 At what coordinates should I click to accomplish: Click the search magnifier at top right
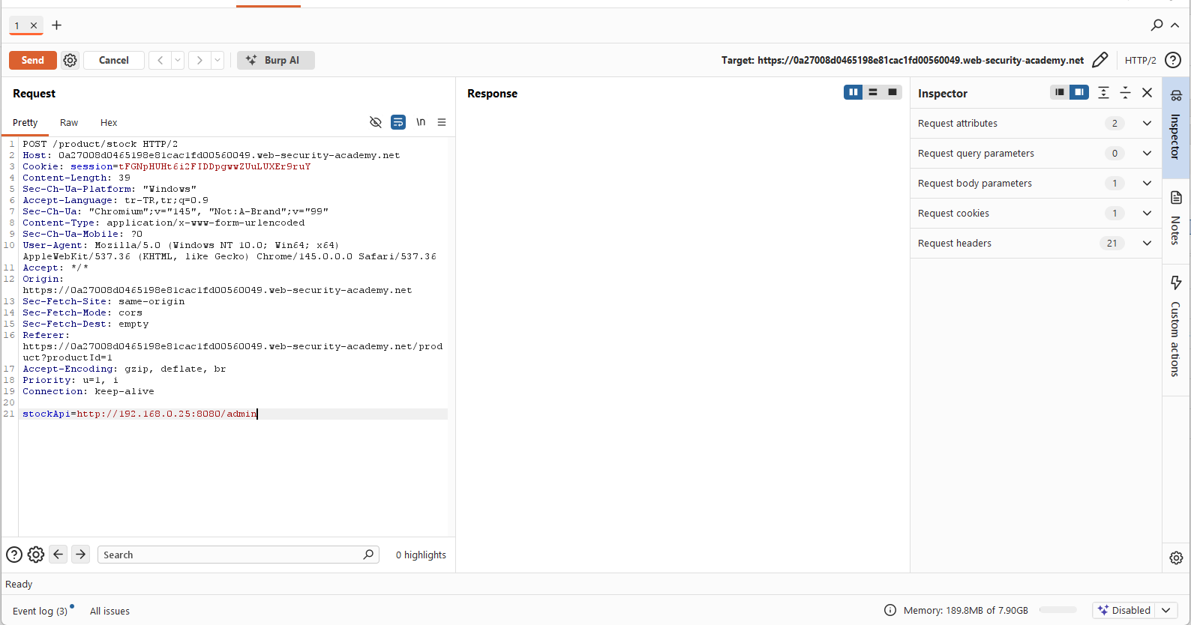[x=1157, y=25]
